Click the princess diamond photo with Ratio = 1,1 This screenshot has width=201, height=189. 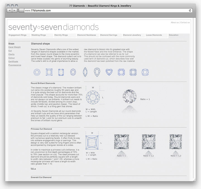pyautogui.click(x=149, y=142)
